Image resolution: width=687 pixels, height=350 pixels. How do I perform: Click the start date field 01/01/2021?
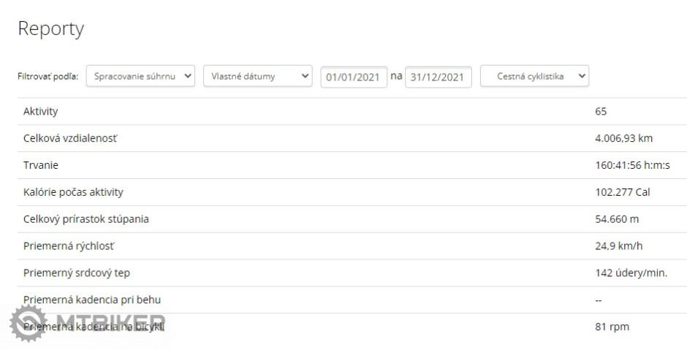(x=354, y=77)
